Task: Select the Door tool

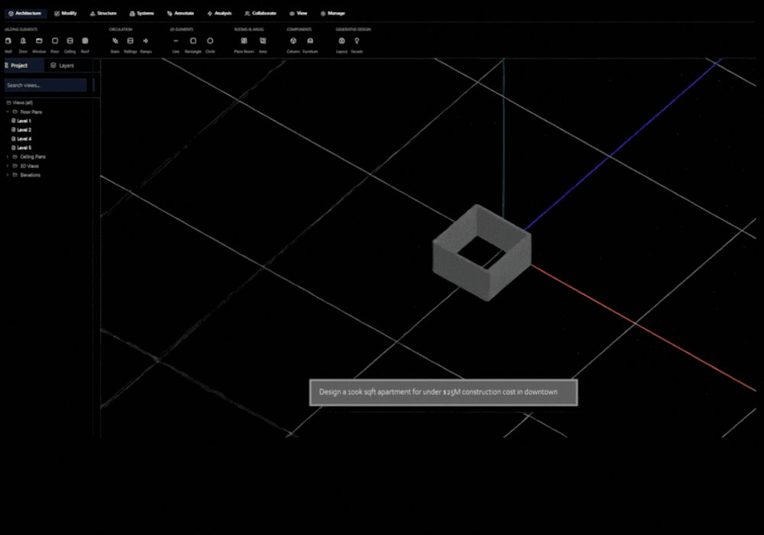Action: coord(23,45)
